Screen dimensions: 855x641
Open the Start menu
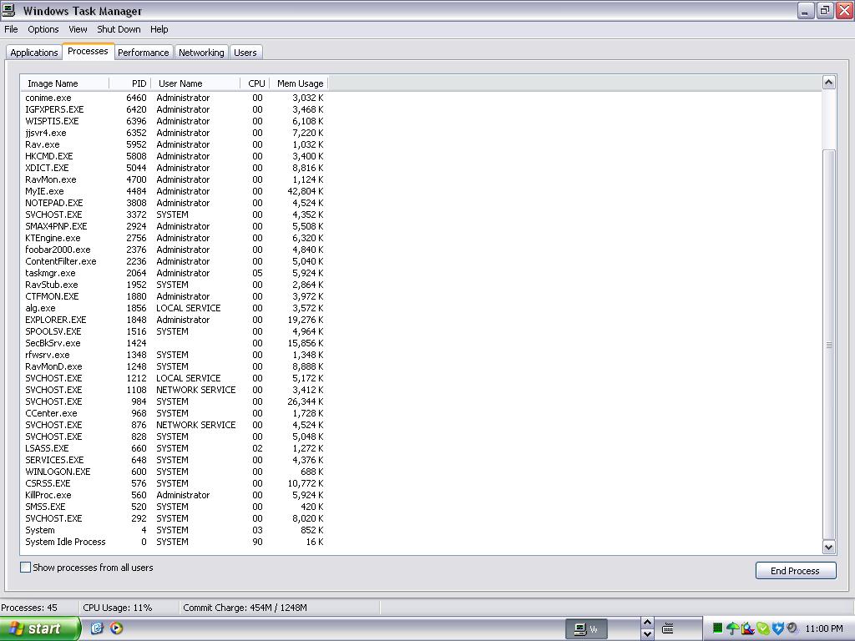coord(40,628)
